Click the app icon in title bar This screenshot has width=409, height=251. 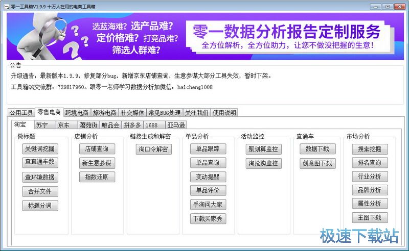5,6
